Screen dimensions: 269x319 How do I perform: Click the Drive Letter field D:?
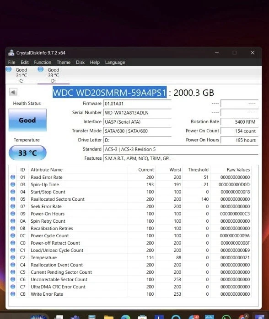137,140
